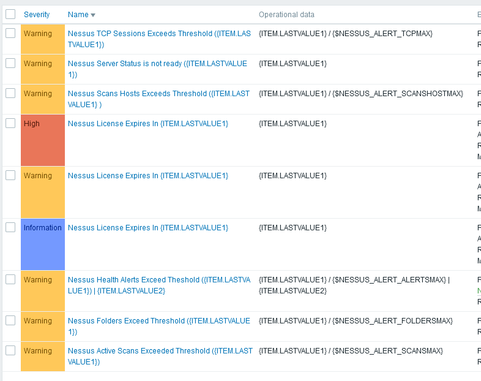
Task: Open Nessus Scans Hosts Exceeds Threshold trigger
Action: 158,99
